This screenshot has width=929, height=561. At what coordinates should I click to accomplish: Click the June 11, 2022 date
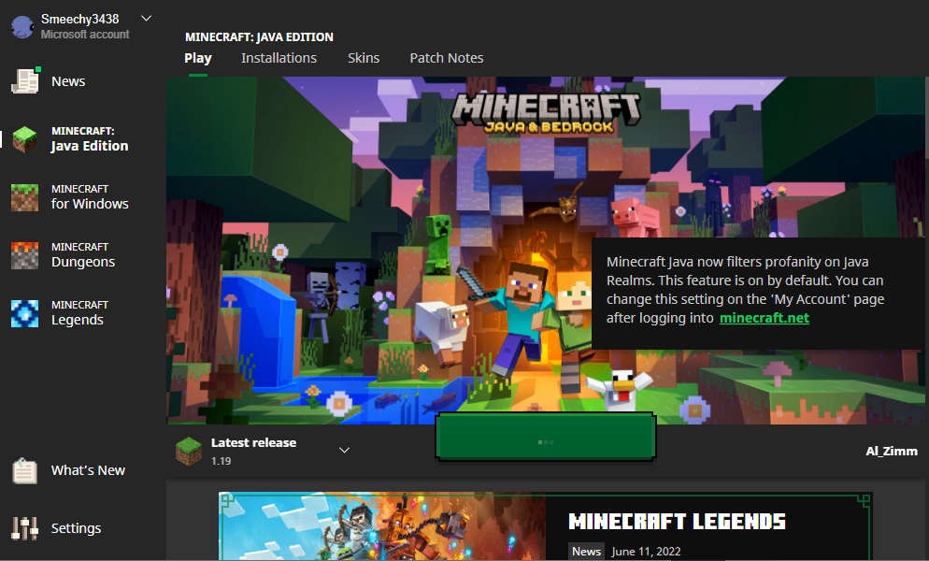pos(646,552)
